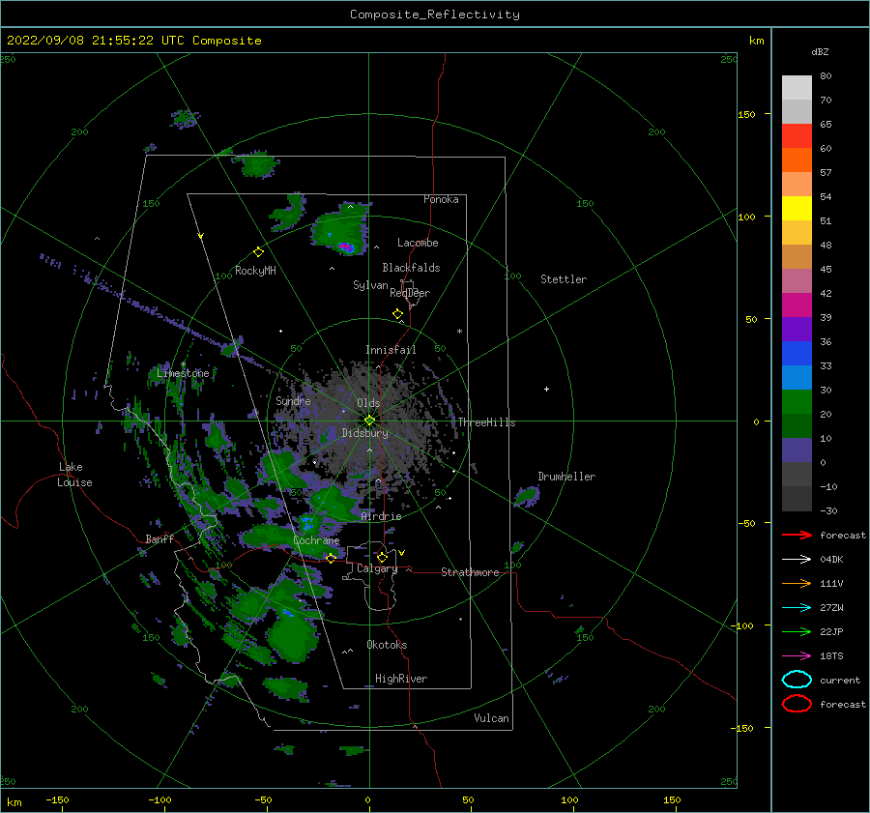Click the 33 dBZ blue color swatch
870x813 pixels.
[x=797, y=377]
